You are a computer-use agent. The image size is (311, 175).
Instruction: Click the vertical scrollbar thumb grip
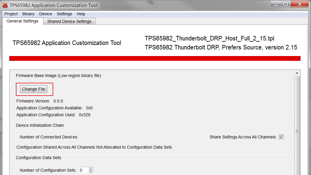click(x=297, y=131)
